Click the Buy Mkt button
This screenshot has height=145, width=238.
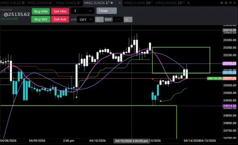click(41, 11)
